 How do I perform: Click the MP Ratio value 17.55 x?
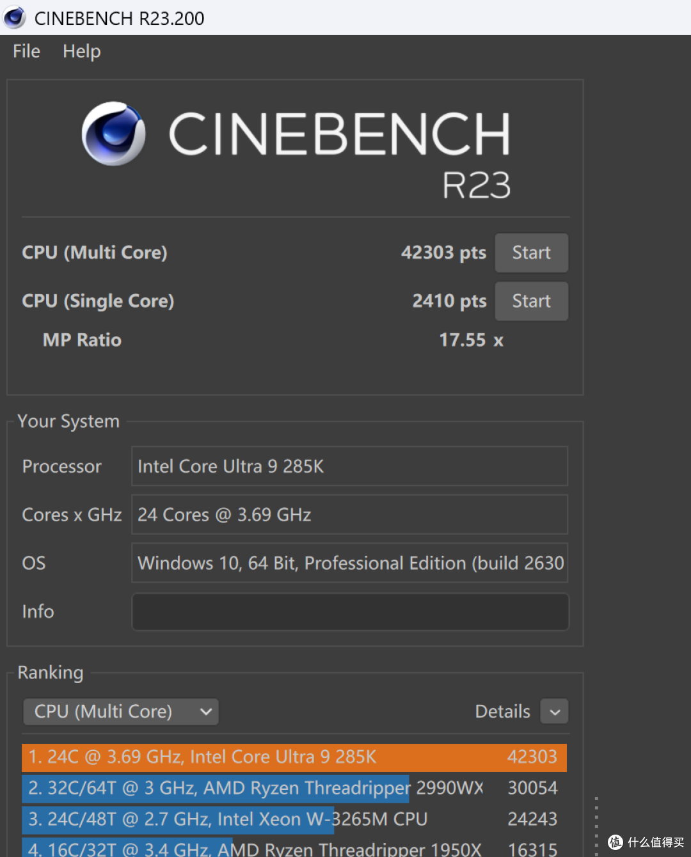pyautogui.click(x=471, y=340)
